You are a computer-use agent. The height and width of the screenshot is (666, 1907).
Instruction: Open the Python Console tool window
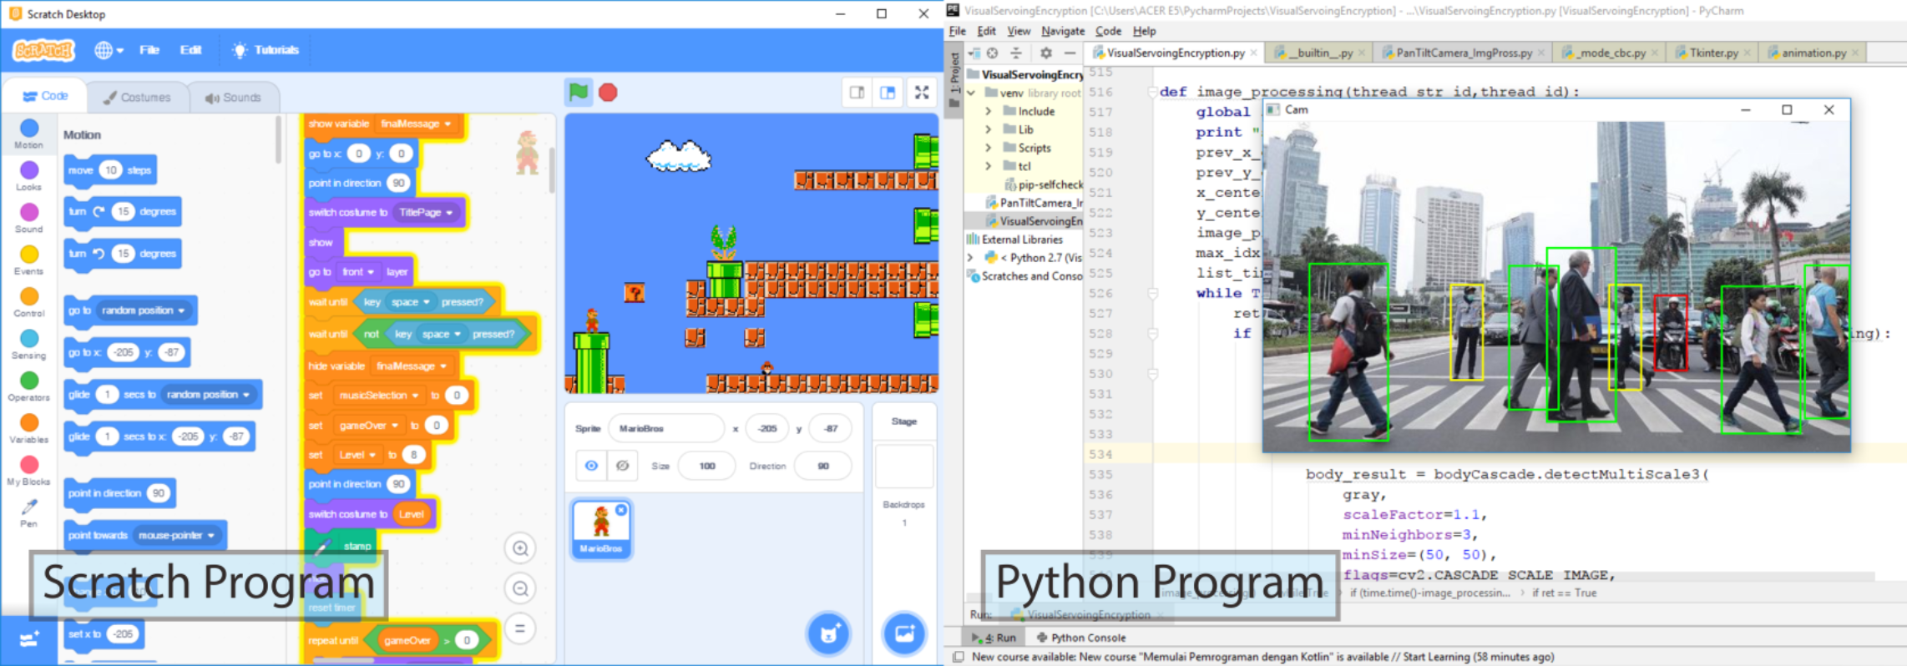pos(1081,638)
